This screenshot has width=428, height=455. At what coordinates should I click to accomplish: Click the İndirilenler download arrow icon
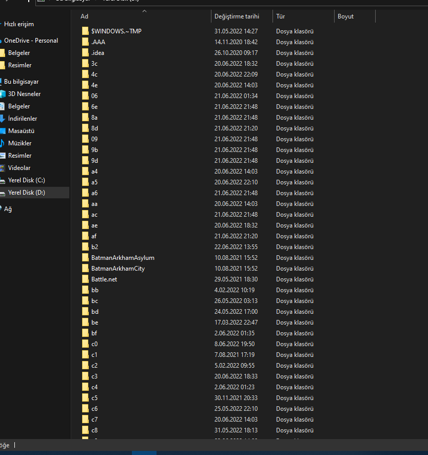[x=3, y=119]
